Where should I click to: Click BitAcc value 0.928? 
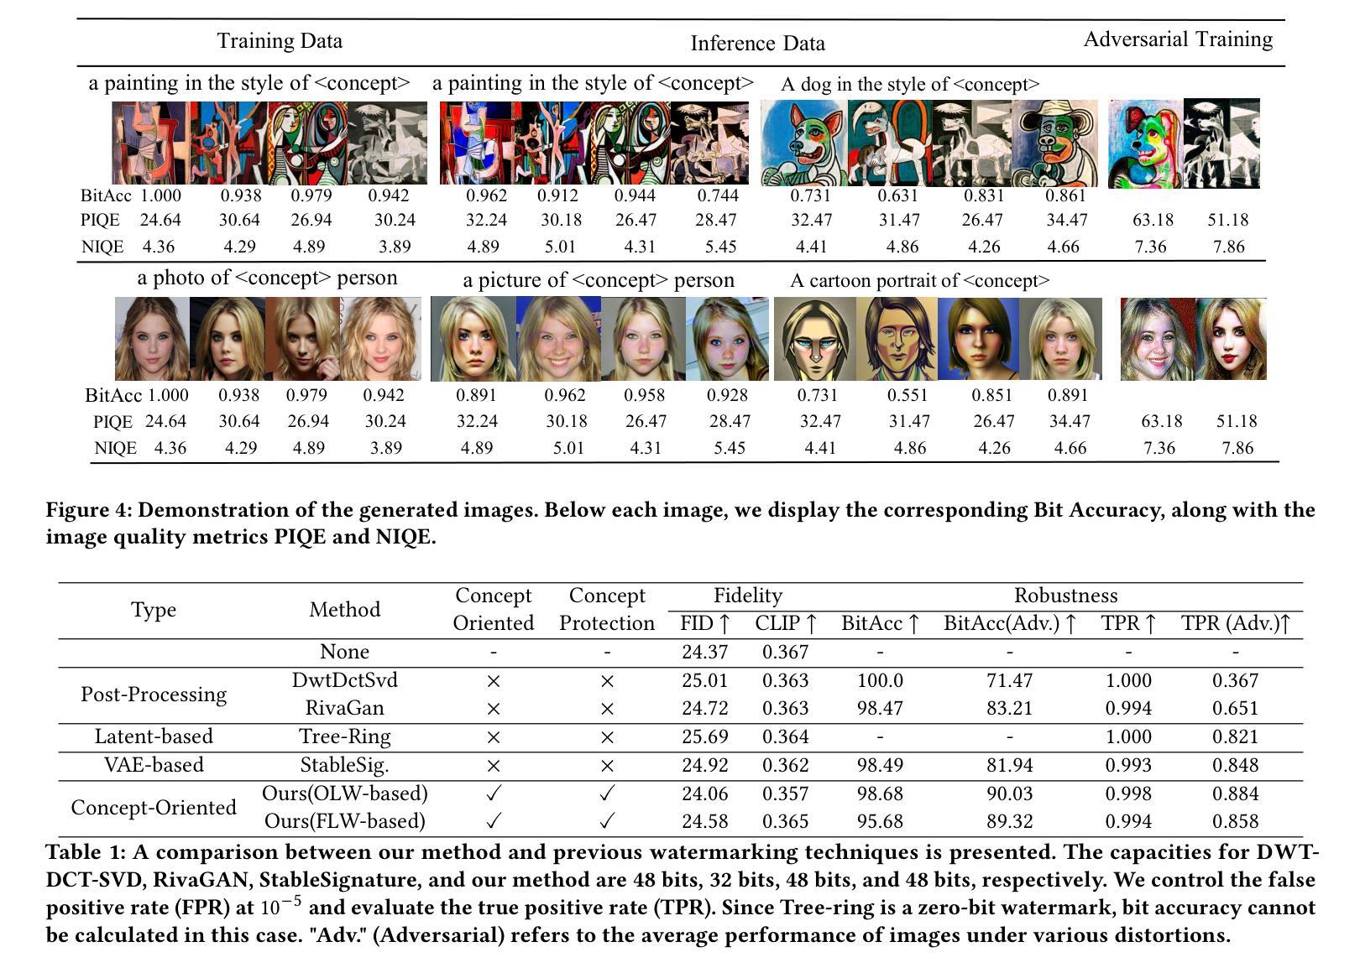[727, 395]
